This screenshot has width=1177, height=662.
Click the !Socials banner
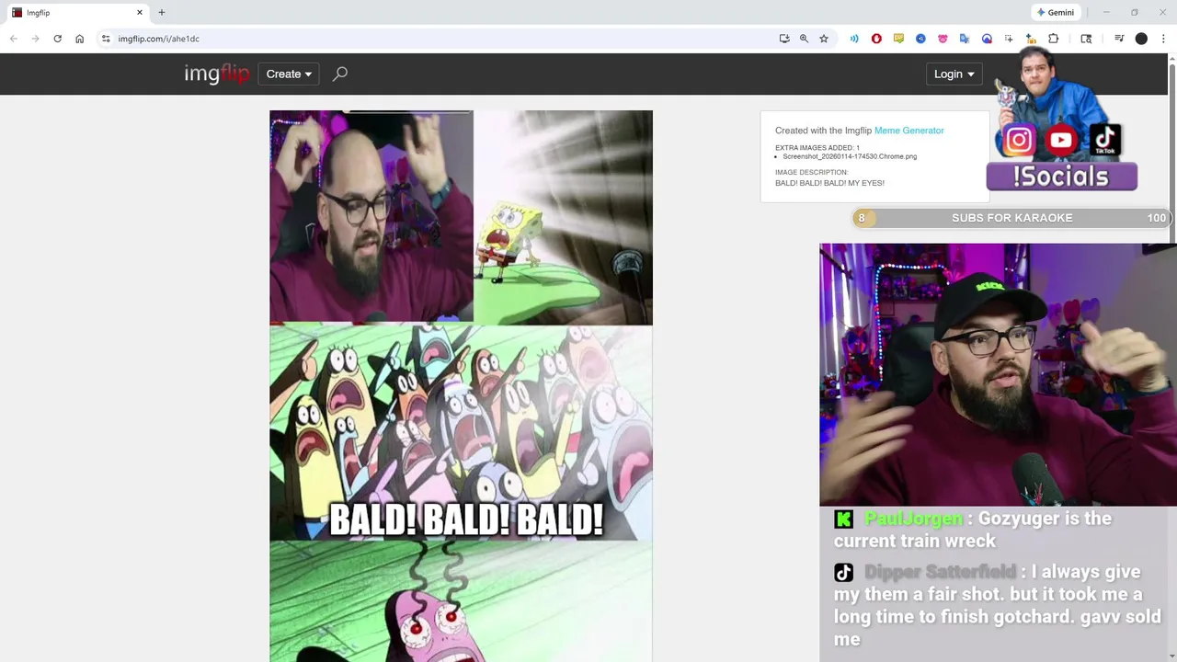point(1061,177)
